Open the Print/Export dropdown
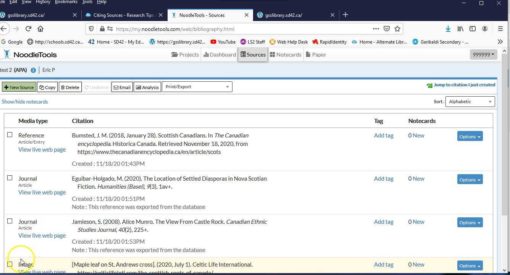This screenshot has width=510, height=275. pyautogui.click(x=197, y=86)
